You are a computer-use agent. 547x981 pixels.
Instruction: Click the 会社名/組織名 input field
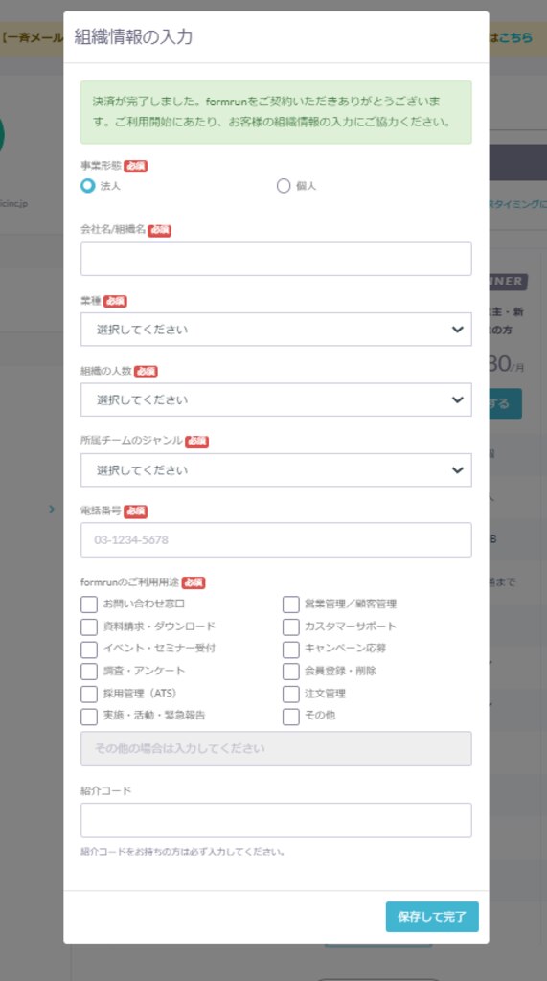(276, 259)
